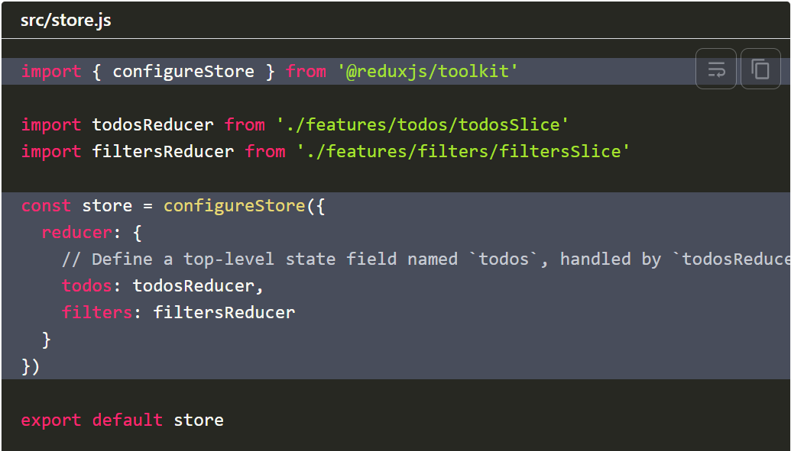This screenshot has height=451, width=791.
Task: Click the store variable after const
Action: [107, 206]
